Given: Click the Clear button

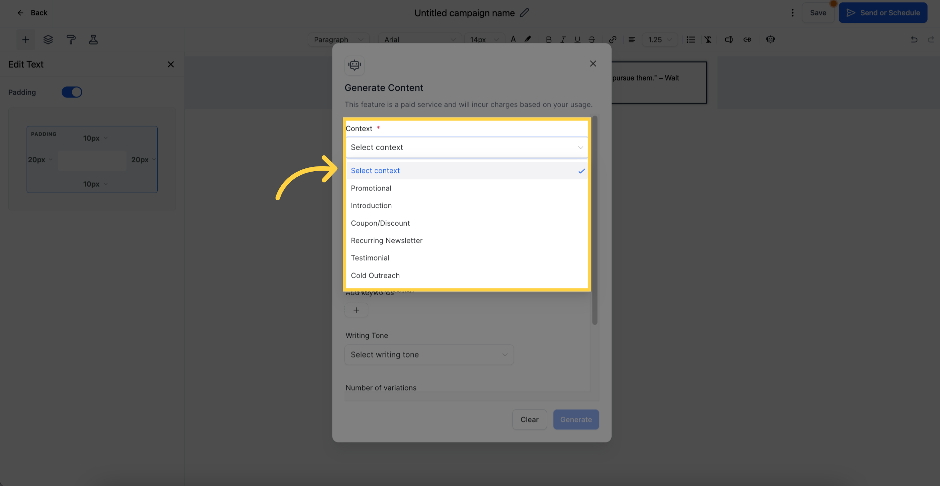Looking at the screenshot, I should [529, 420].
